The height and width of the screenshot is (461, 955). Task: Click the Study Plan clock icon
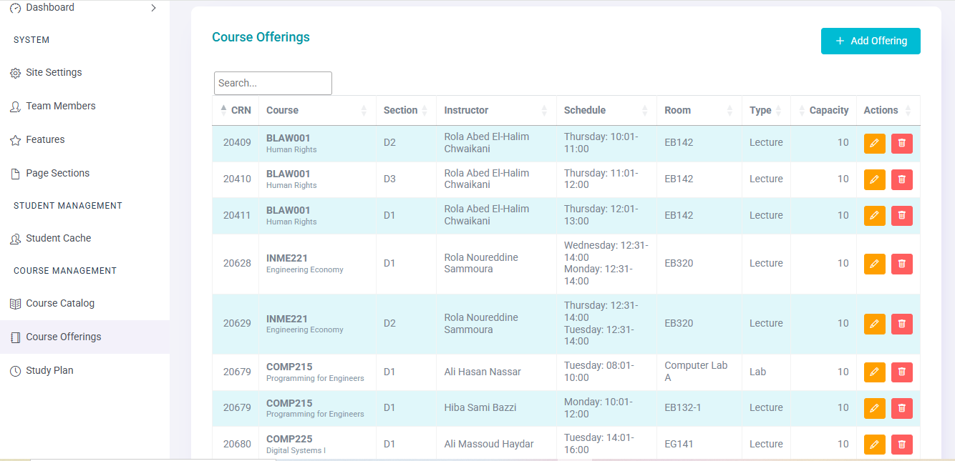coord(15,371)
